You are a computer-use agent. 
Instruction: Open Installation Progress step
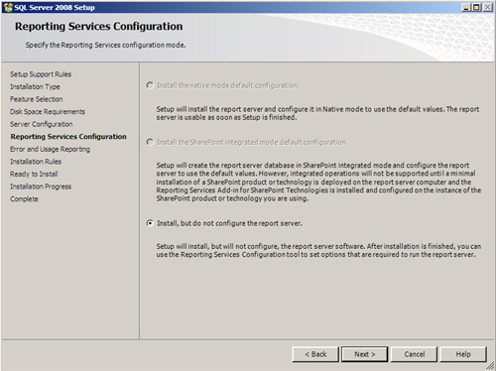pos(41,186)
